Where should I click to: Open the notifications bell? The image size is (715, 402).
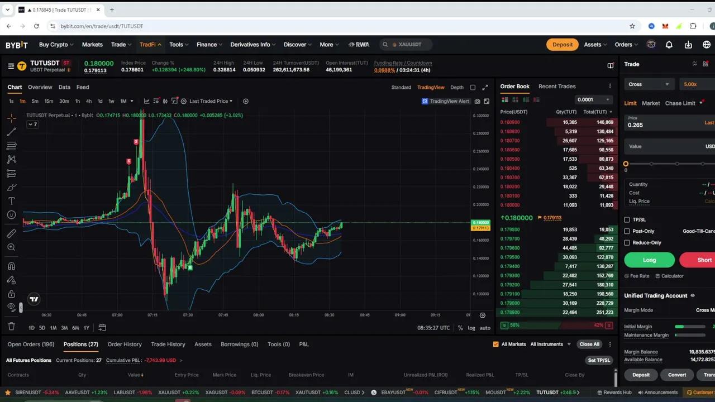click(669, 45)
